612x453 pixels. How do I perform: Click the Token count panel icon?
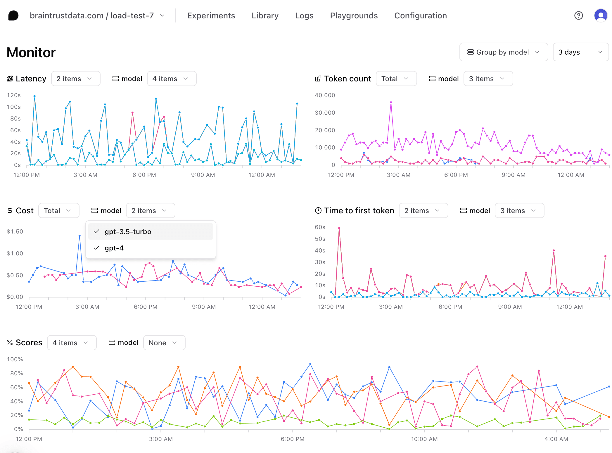coord(317,79)
